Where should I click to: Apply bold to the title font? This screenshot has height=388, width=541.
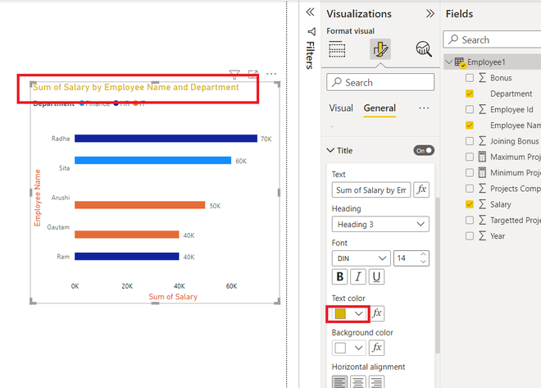340,276
